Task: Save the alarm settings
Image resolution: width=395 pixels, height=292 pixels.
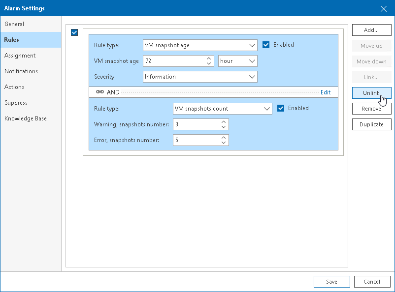Action: [x=332, y=282]
